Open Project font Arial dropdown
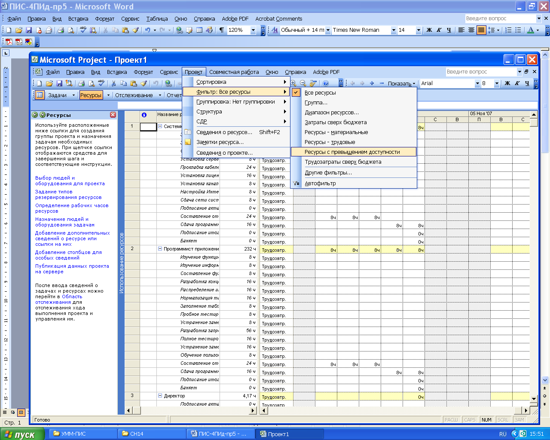 tap(477, 83)
